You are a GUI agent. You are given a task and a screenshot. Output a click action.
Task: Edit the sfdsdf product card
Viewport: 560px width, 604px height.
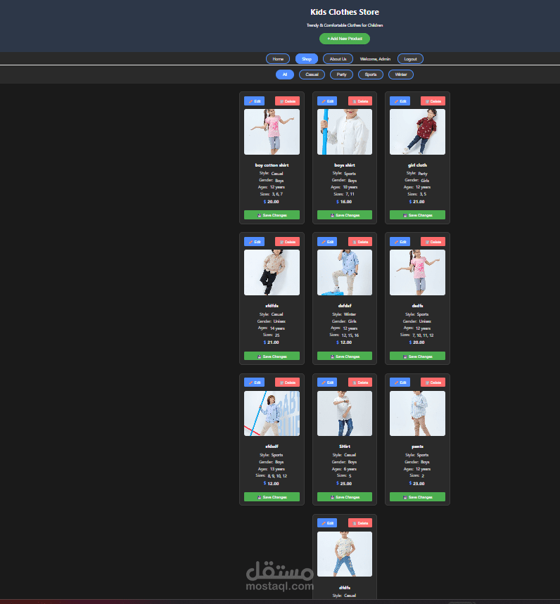[255, 382]
